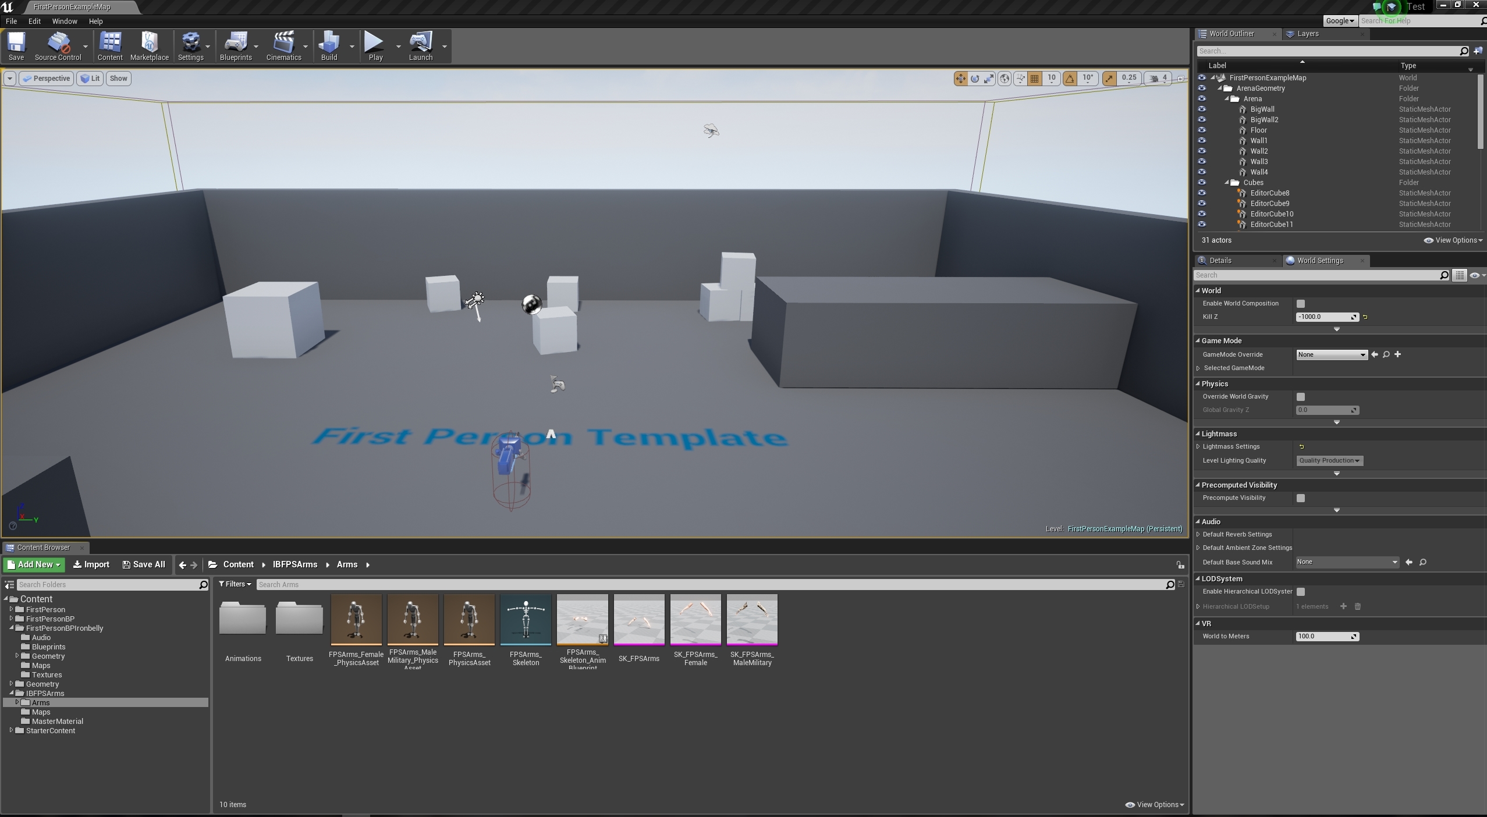Enable World Composition checkbox

pos(1301,304)
